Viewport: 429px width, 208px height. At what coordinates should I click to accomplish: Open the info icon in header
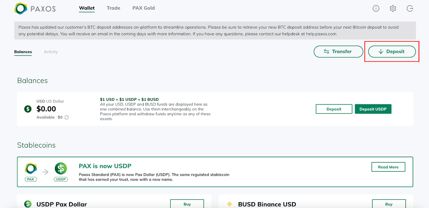pos(376,9)
